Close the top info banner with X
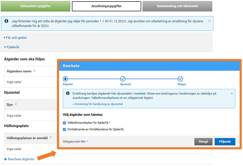Image resolution: width=243 pixels, height=166 pixels. click(x=209, y=21)
